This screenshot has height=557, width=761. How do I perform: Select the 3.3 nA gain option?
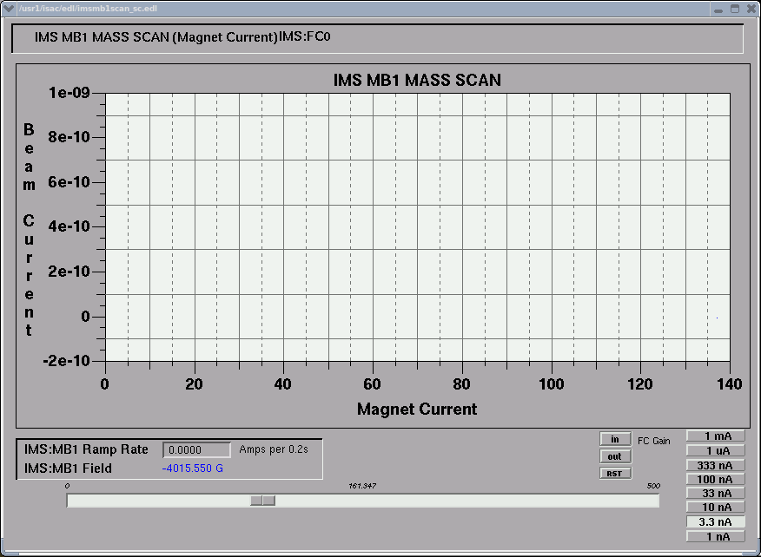(717, 521)
